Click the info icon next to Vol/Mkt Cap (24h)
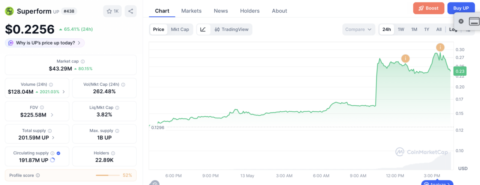 click(x=123, y=85)
